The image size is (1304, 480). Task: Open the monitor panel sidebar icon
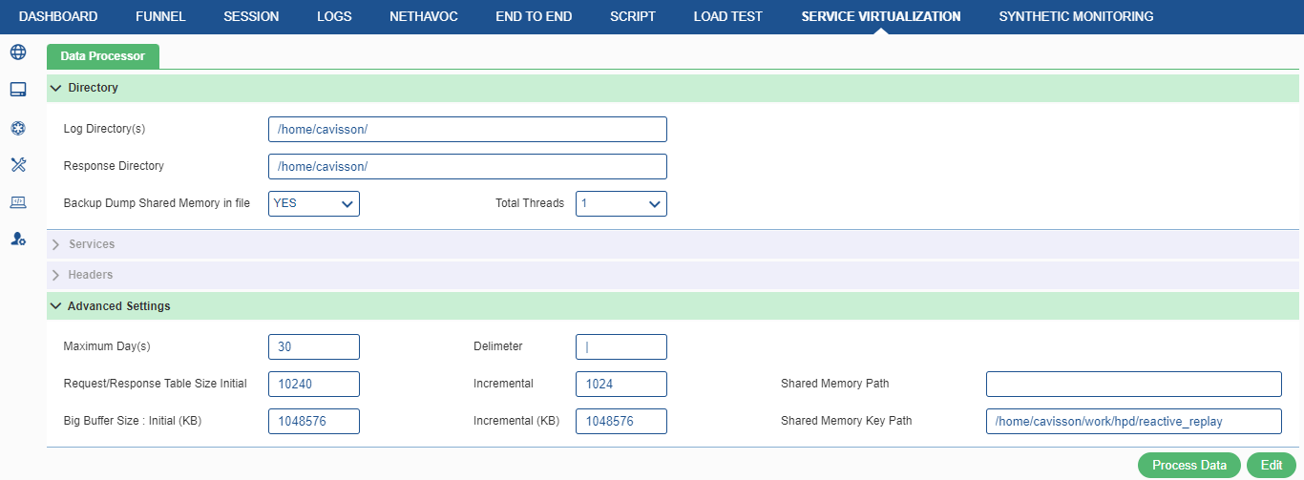coord(17,90)
